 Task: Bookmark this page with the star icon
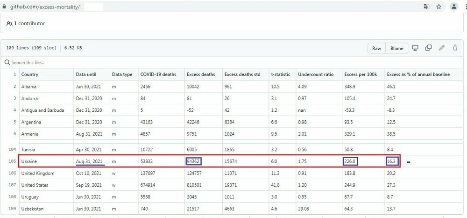point(439,7)
